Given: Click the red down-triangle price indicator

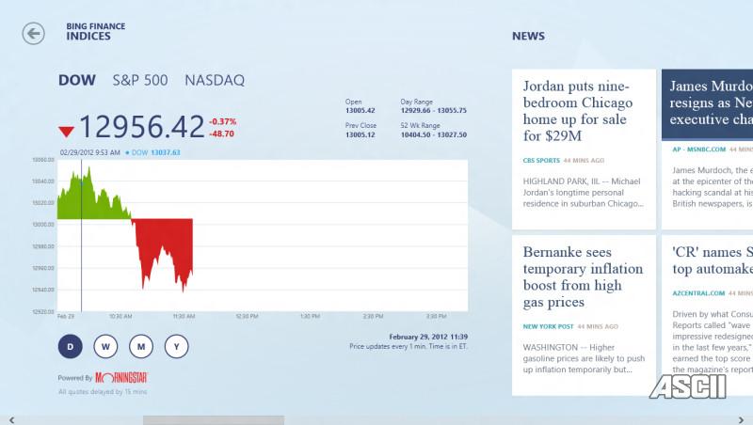Looking at the screenshot, I should point(66,131).
